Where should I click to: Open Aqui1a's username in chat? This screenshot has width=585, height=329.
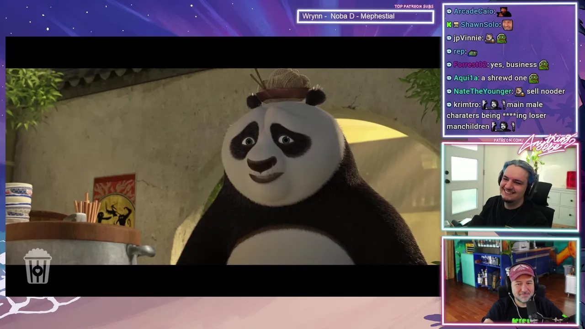click(466, 78)
